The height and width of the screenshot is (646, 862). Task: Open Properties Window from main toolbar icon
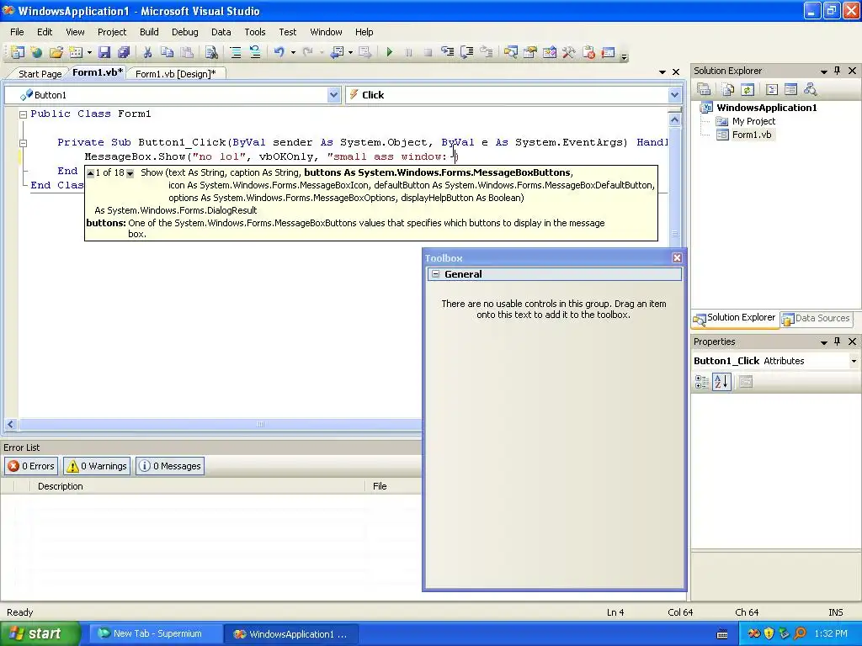530,52
